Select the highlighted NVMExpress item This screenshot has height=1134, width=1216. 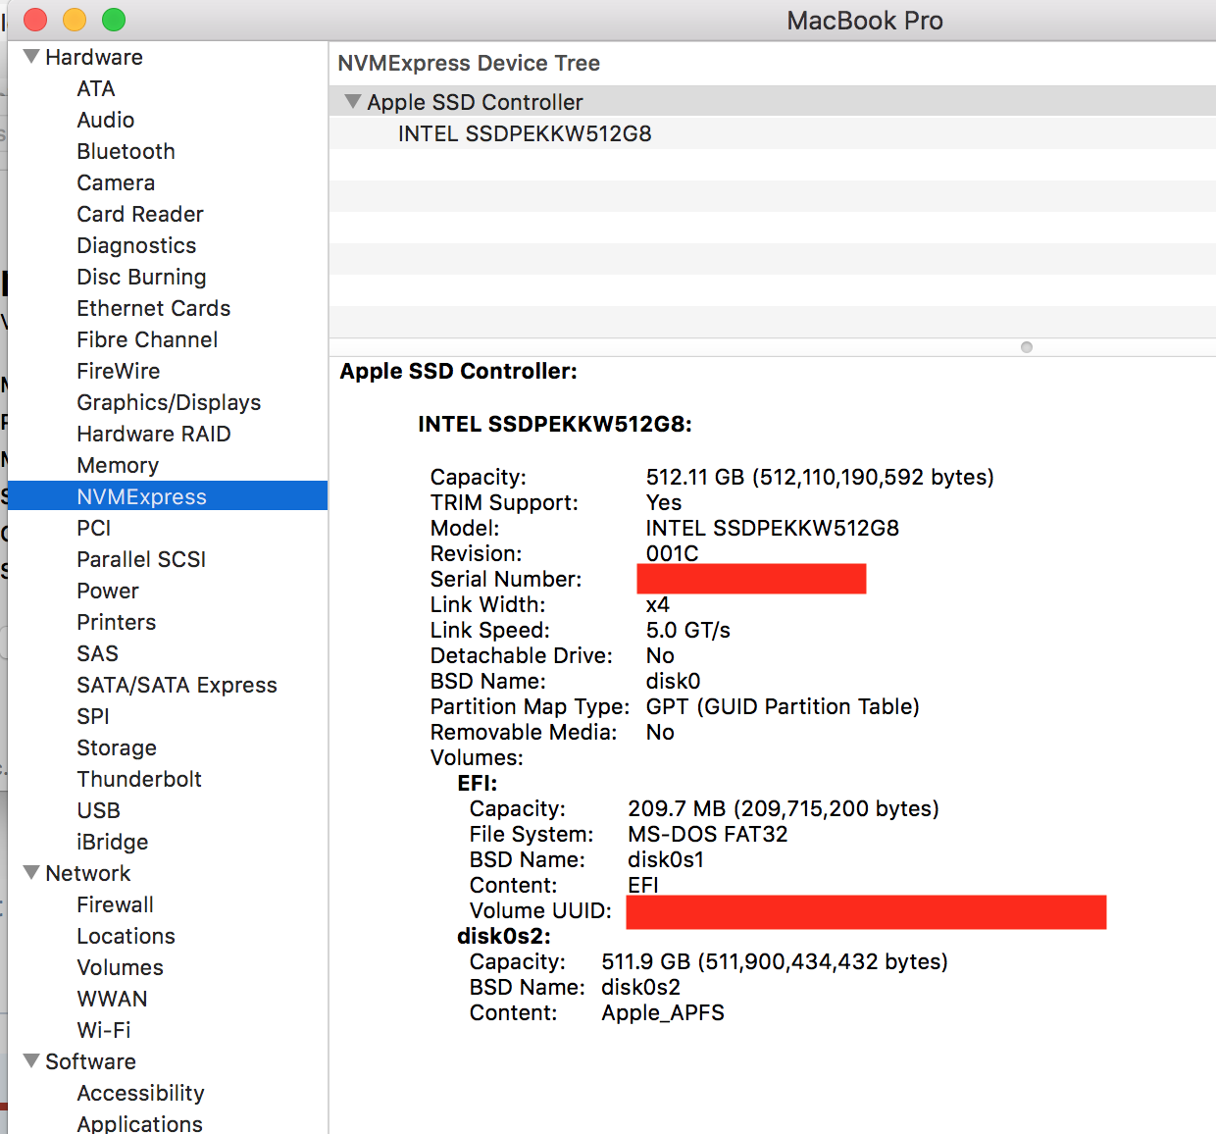coord(168,496)
